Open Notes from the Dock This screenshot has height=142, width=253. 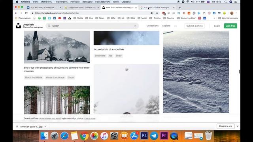click(x=74, y=136)
